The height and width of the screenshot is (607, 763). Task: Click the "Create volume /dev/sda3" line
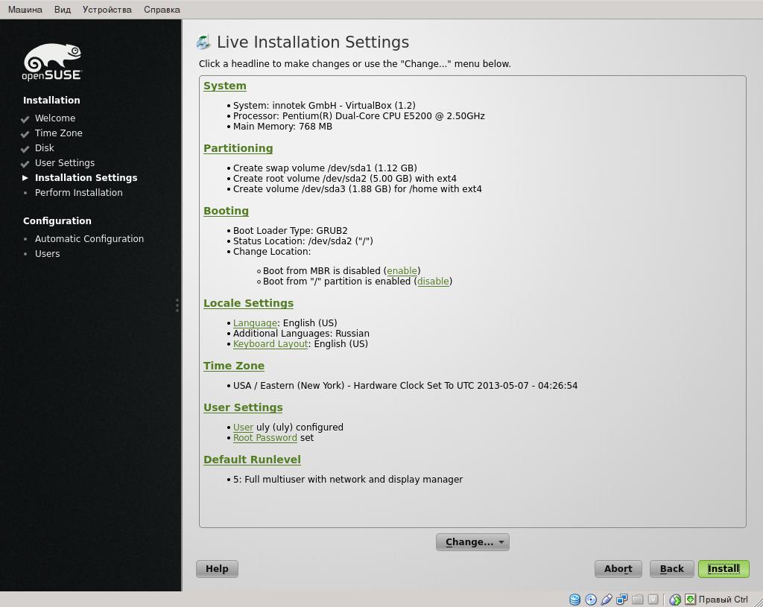pyautogui.click(x=358, y=188)
